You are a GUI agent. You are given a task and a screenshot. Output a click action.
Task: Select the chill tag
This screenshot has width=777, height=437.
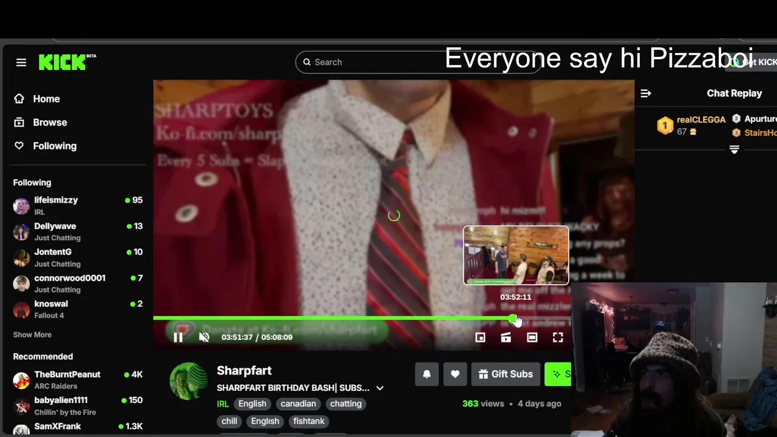tap(229, 421)
